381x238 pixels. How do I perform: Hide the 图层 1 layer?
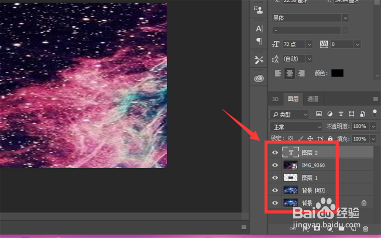click(x=275, y=177)
